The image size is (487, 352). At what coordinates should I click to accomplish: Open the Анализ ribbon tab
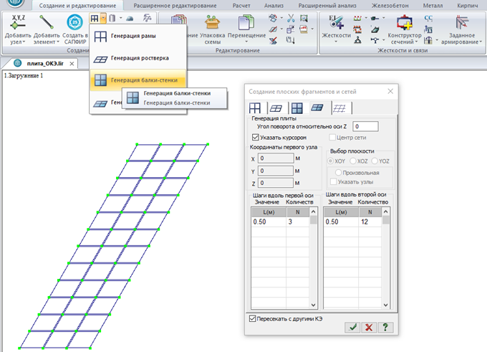[274, 6]
